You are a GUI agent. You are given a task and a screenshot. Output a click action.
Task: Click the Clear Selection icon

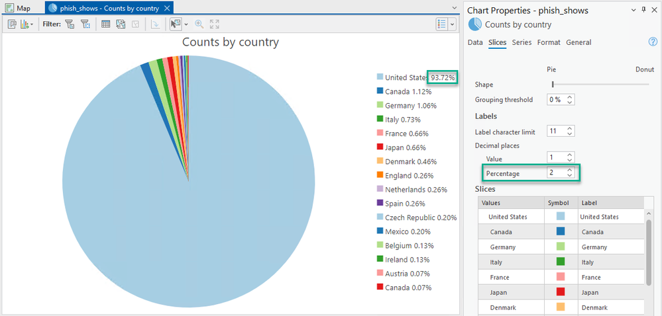(135, 24)
